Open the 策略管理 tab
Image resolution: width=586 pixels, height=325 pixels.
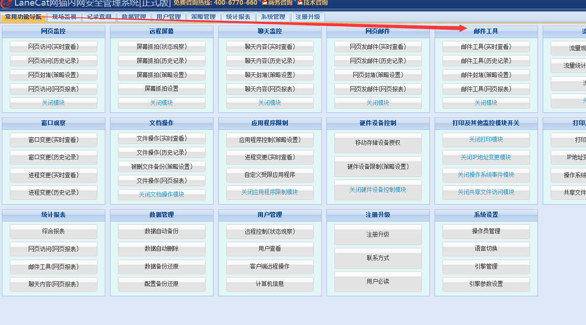click(x=203, y=17)
